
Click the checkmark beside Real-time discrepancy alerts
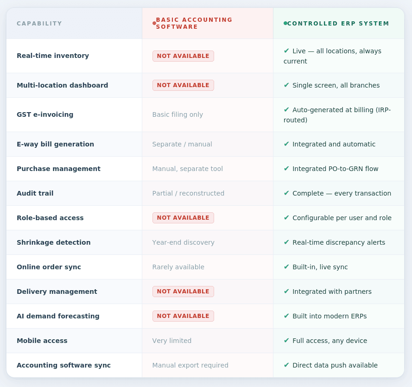(x=286, y=242)
